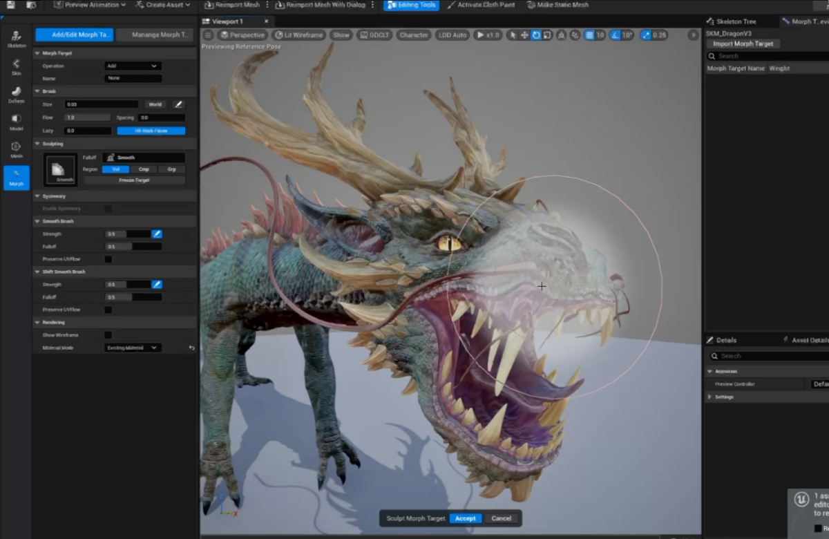
Task: Select the Grp region option
Action: [171, 169]
